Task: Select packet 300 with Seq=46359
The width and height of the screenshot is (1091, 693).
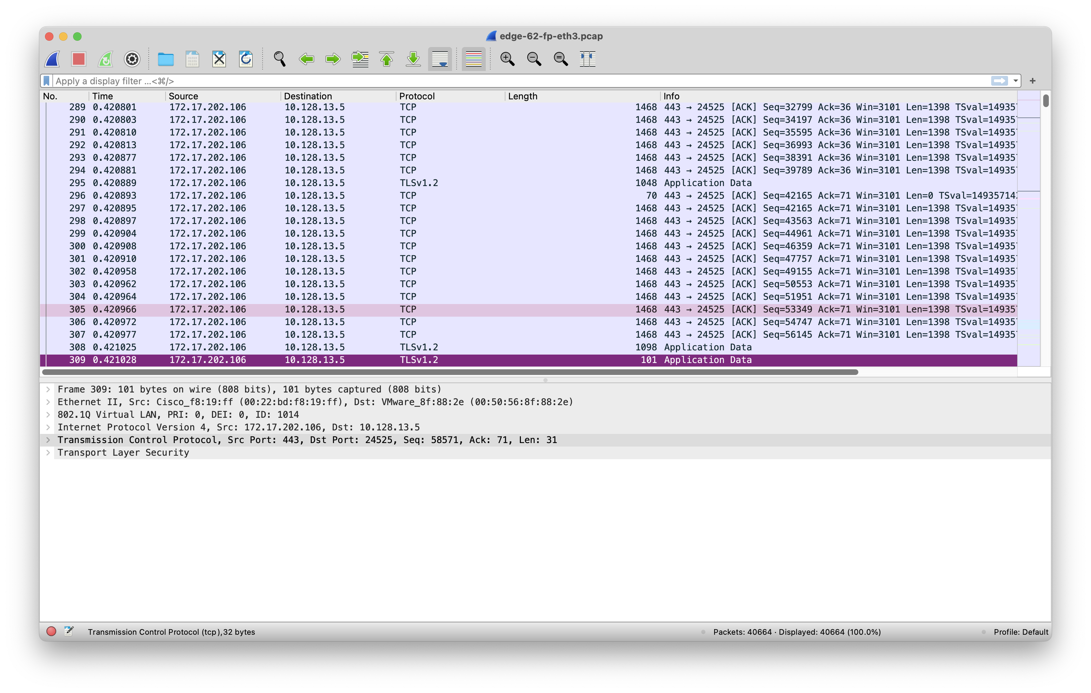Action: 528,246
